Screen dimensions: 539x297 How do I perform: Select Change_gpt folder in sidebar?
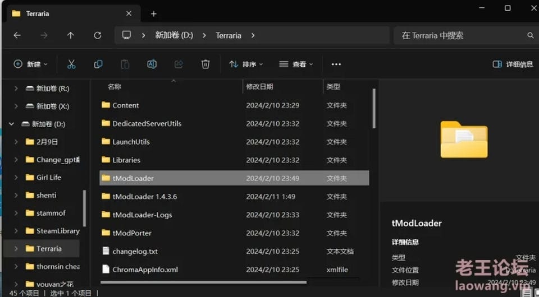53,160
